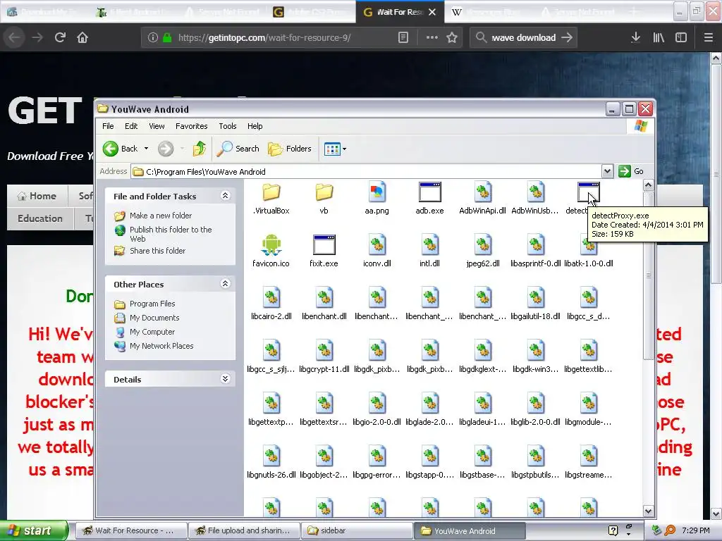
Task: Switch to File upload and sharing taskbar item
Action: 244,530
